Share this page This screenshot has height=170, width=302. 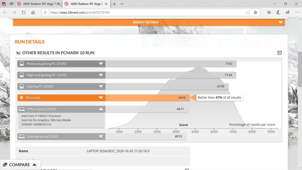click(288, 12)
